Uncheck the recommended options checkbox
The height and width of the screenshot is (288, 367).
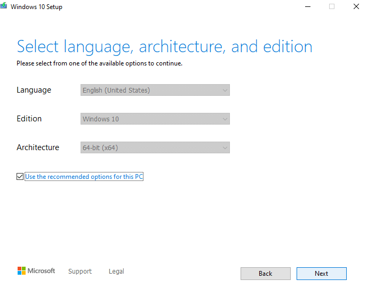point(20,177)
